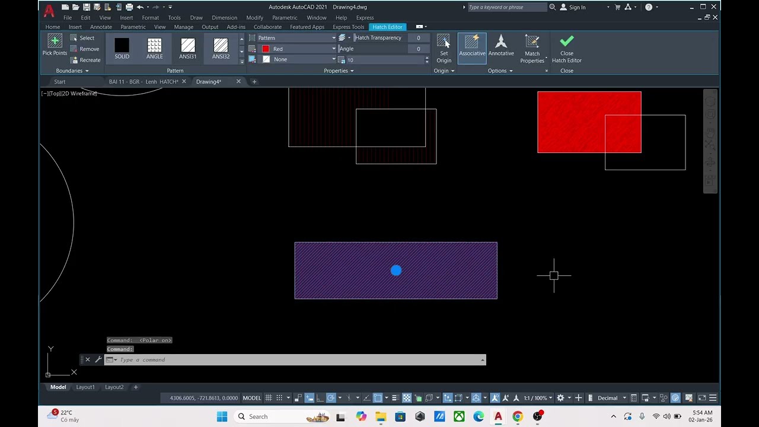Click the Help question mark icon
759x427 pixels.
tap(648, 7)
